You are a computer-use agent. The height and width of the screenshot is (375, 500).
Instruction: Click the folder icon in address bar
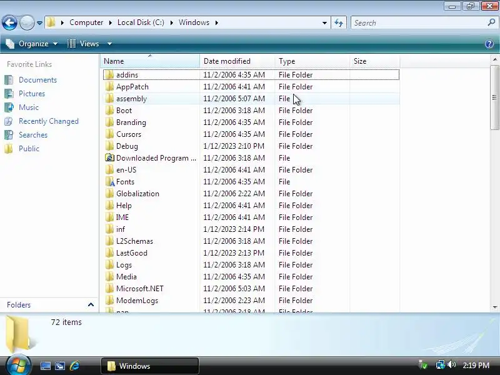click(51, 22)
